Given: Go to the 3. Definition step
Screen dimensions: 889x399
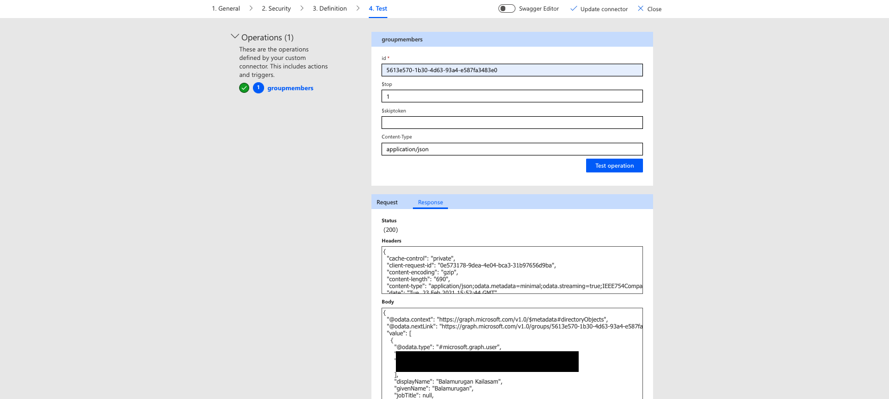Looking at the screenshot, I should click(x=329, y=8).
